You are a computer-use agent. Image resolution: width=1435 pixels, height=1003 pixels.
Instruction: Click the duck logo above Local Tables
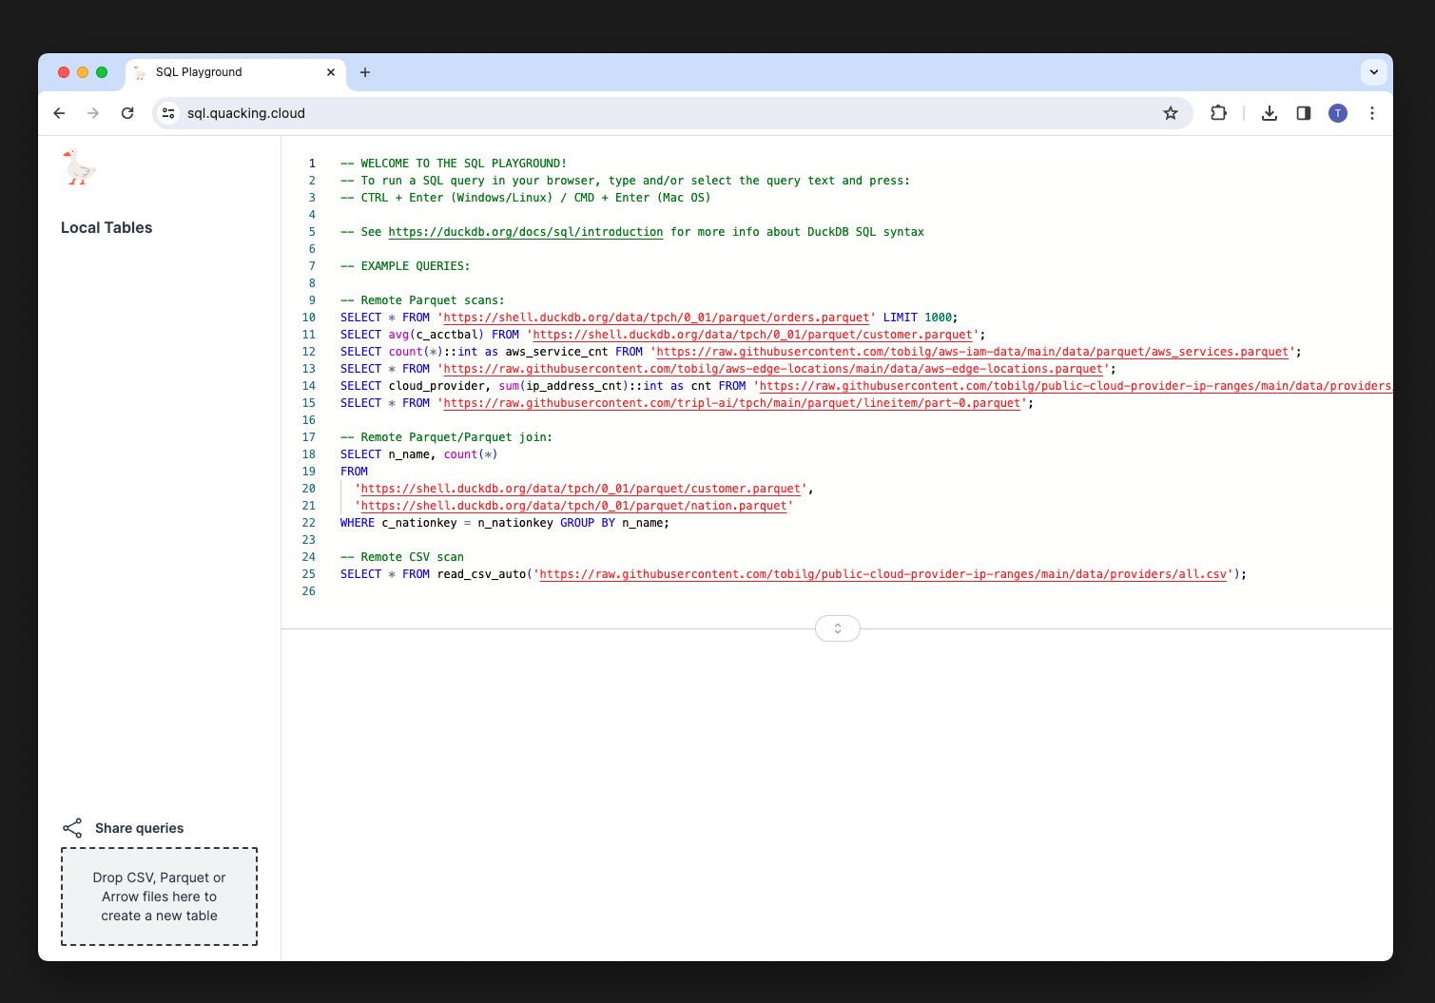78,167
